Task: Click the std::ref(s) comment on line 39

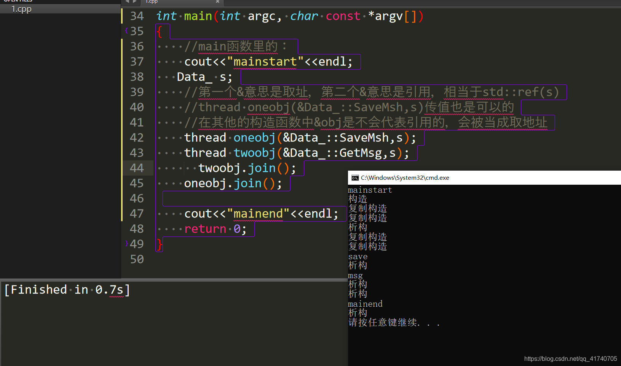Action: (521, 92)
